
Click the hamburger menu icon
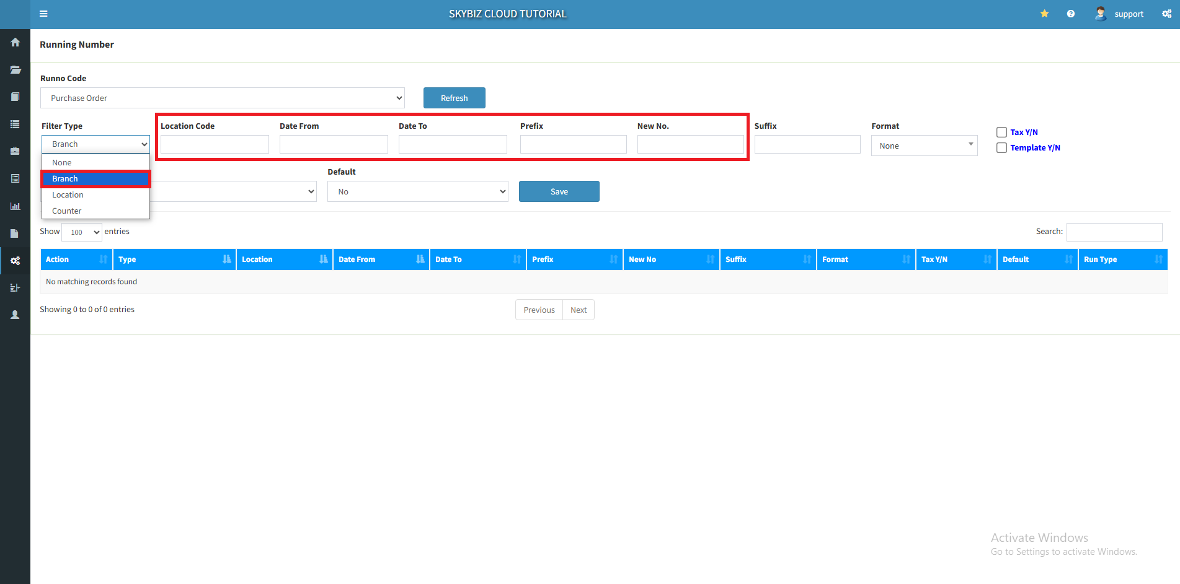coord(43,14)
